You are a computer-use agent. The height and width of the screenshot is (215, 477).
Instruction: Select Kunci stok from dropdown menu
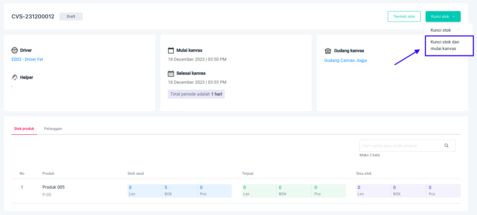pos(441,30)
